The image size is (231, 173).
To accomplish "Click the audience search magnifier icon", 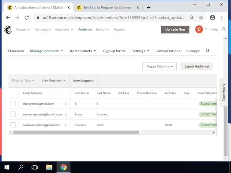I will point(208,51).
